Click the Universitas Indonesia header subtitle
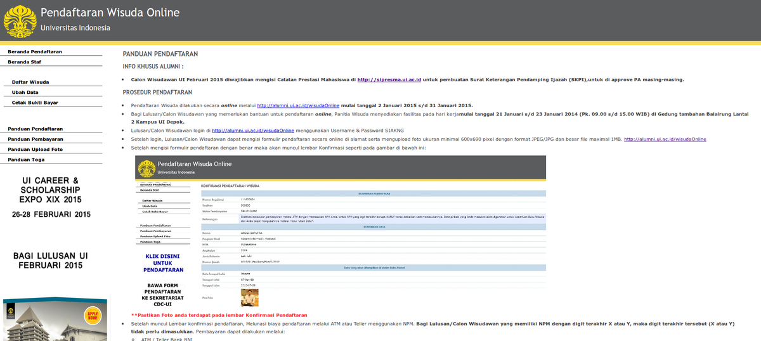 point(75,28)
